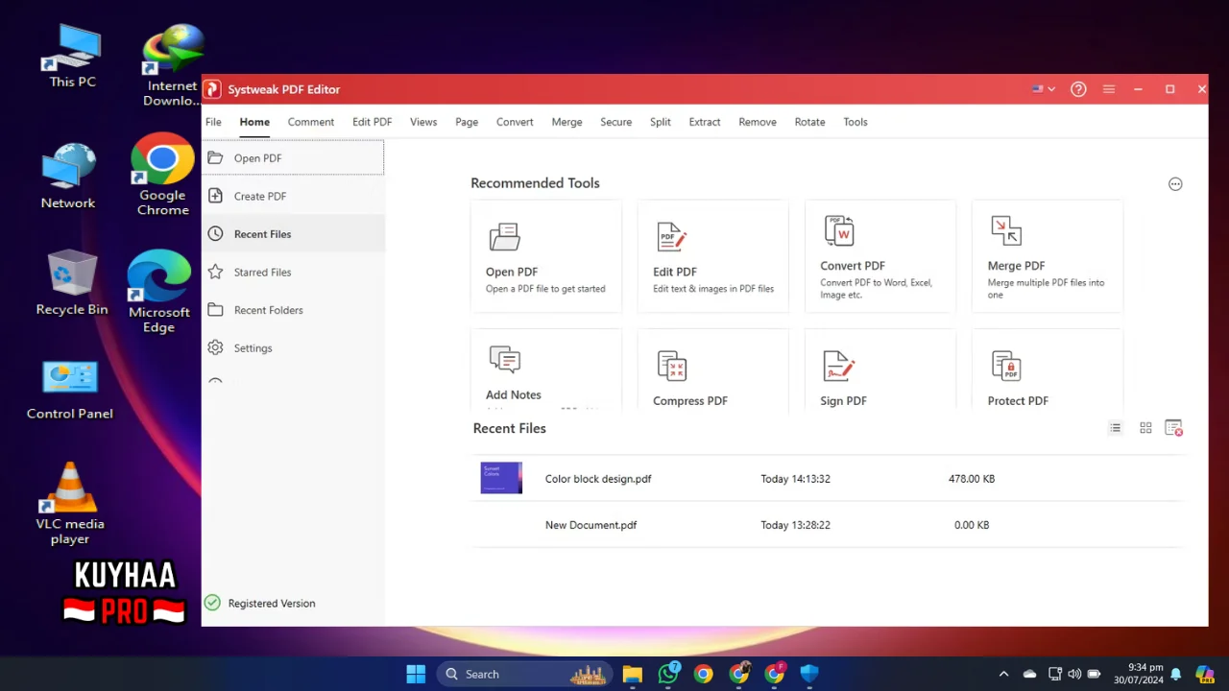
Task: Open Internet Download Manager desktop shortcut
Action: (x=173, y=65)
